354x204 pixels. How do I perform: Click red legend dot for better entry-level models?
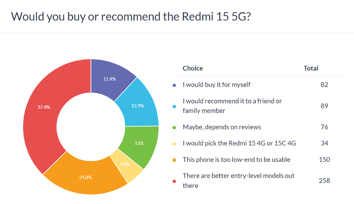(x=174, y=181)
